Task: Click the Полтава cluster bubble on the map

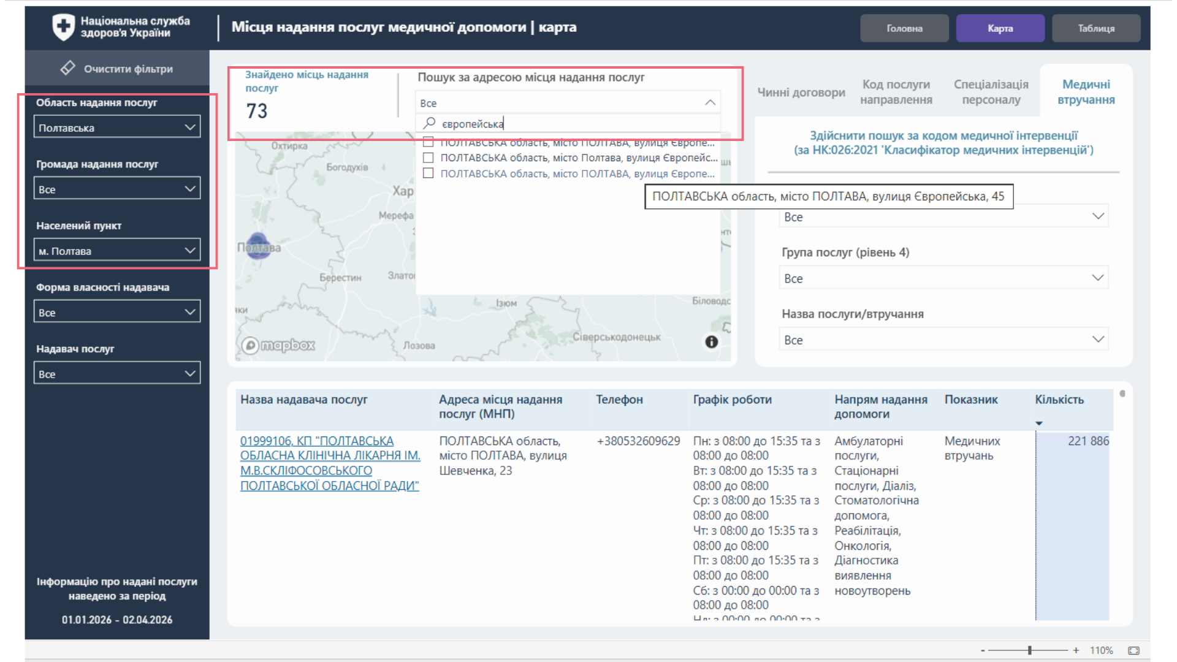Action: [x=258, y=246]
